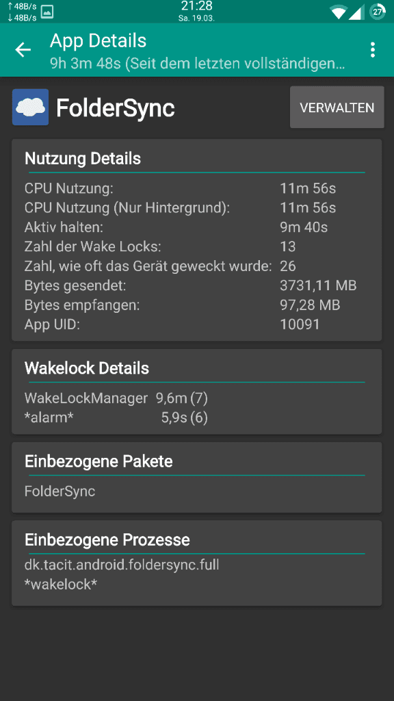Tap the Nutzung Details section header

point(83,158)
